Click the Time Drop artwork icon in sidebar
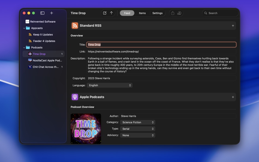 point(30,54)
